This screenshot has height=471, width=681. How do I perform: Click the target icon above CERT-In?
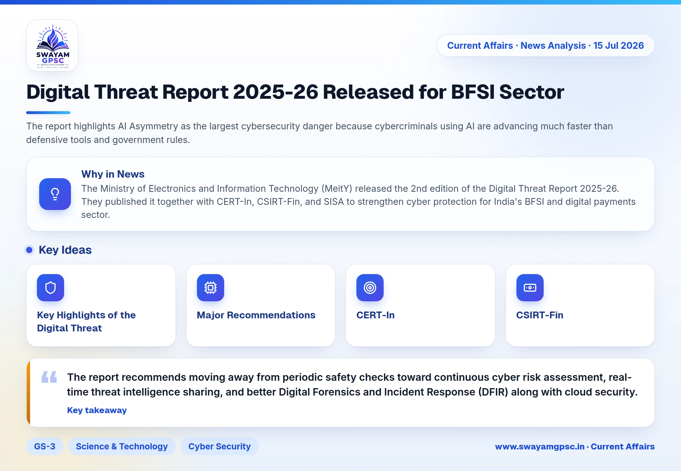coord(370,288)
